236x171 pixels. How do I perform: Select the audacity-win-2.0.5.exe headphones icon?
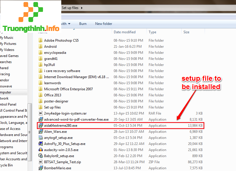pyautogui.click(x=40, y=150)
